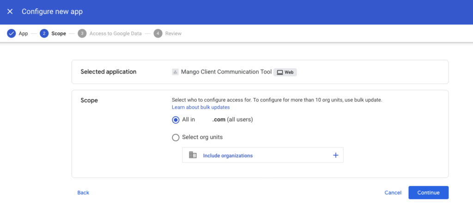473x208 pixels.
Task: Click the Mango app logo icon
Action: pos(175,72)
